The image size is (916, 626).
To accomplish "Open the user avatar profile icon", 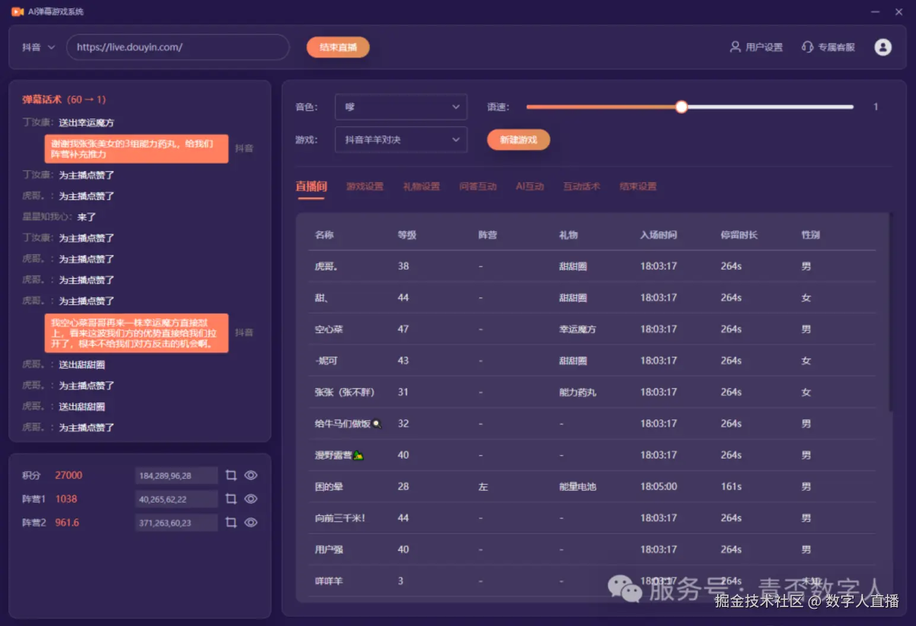I will [x=883, y=47].
